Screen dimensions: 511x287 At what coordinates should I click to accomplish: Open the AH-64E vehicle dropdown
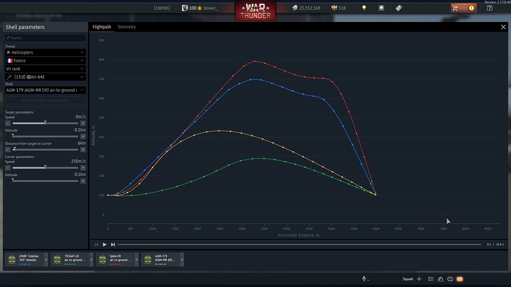(45, 77)
